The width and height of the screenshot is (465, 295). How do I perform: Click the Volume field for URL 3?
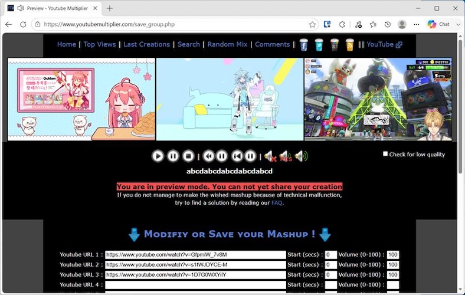click(x=393, y=275)
